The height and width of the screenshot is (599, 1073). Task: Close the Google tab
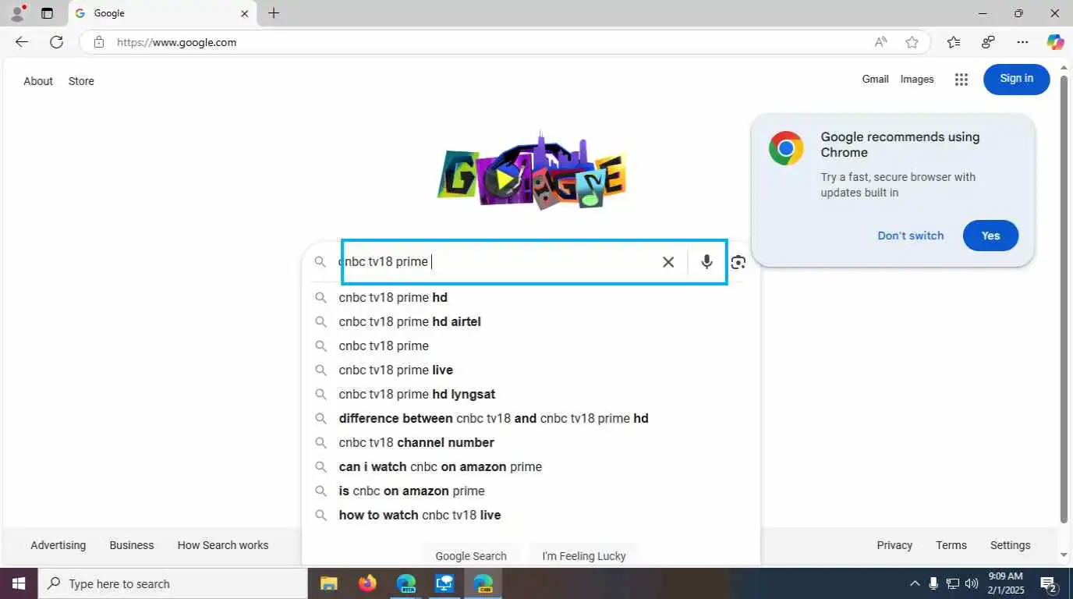coord(244,13)
